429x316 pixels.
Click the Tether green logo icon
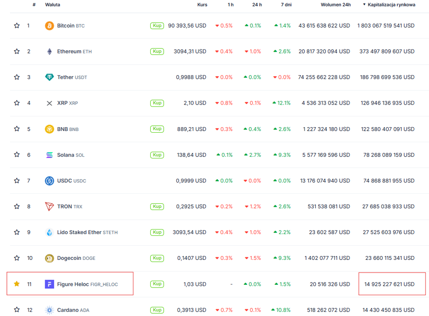click(x=49, y=77)
